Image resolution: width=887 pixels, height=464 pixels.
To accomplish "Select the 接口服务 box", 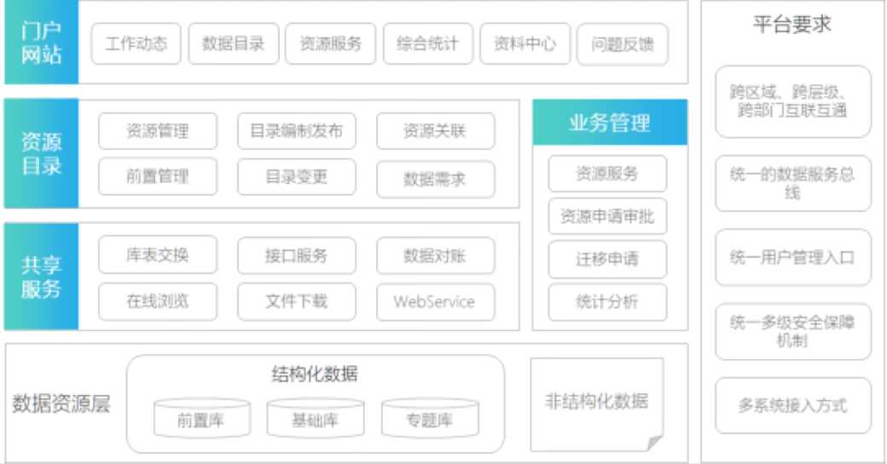I will tap(297, 255).
